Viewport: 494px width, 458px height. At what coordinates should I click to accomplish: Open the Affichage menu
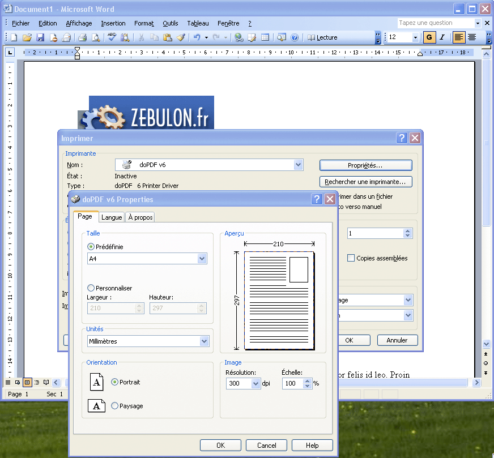pyautogui.click(x=79, y=23)
